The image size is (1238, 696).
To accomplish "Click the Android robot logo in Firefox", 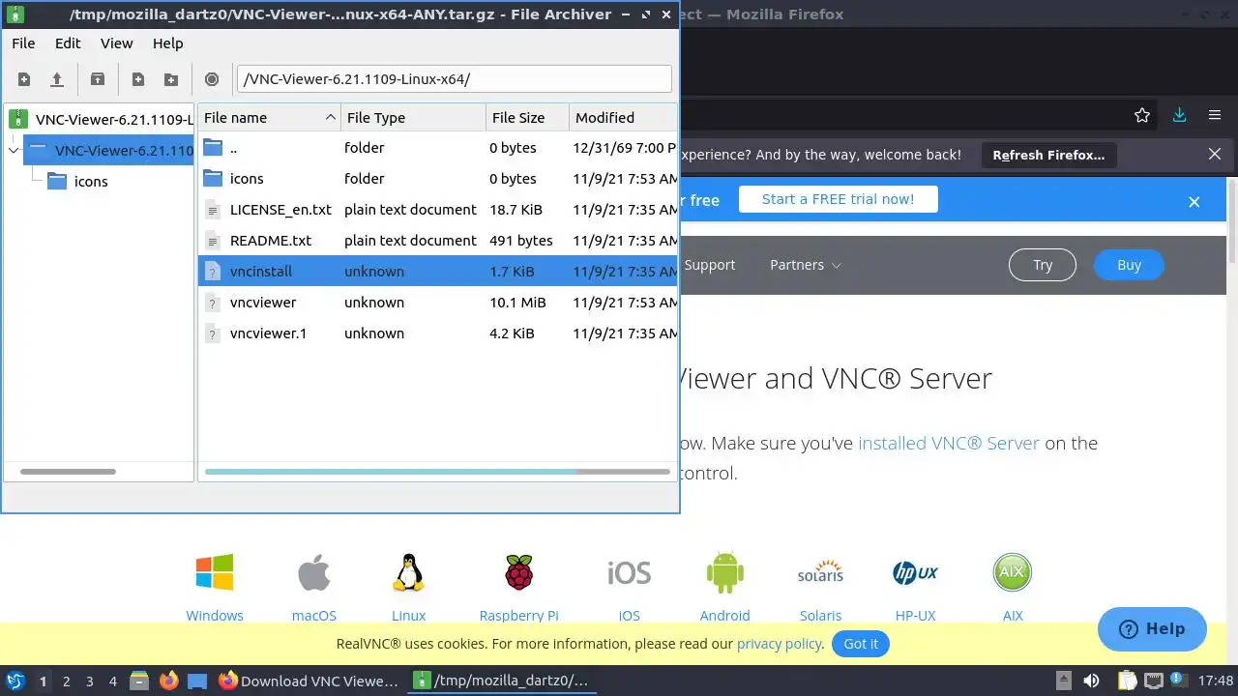I will [724, 572].
